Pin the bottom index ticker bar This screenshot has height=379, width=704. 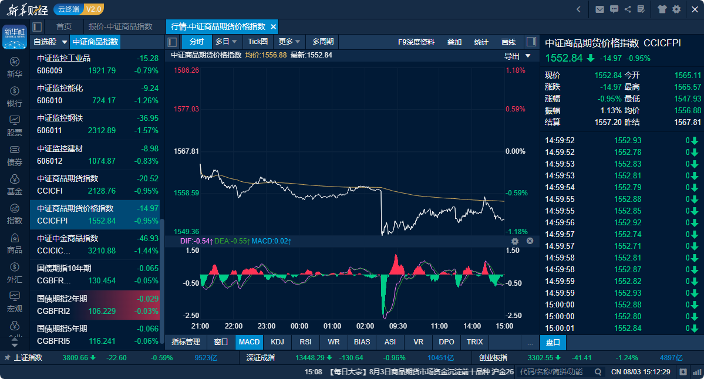tap(6, 357)
